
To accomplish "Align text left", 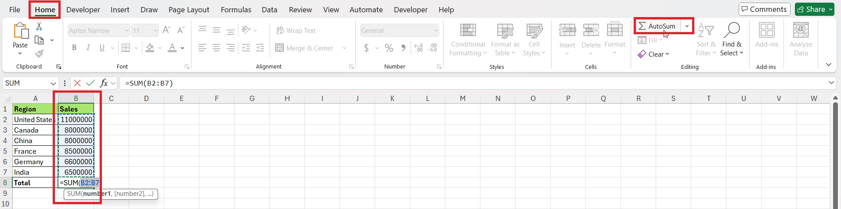I will [x=202, y=48].
